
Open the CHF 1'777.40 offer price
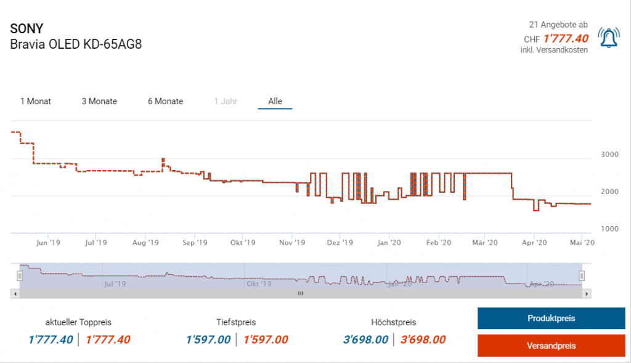pos(566,38)
